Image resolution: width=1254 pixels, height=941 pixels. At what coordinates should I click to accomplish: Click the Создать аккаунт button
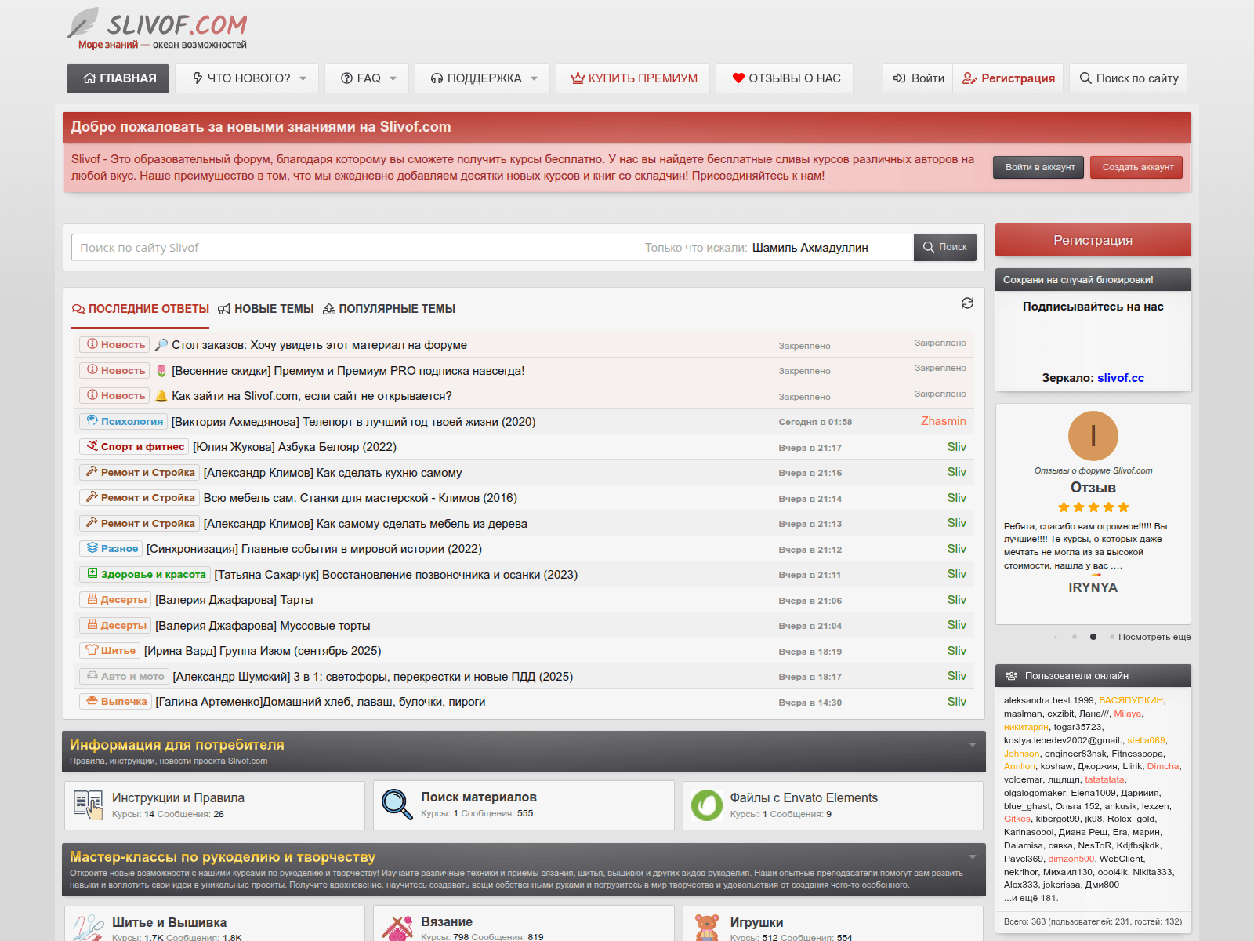(x=1136, y=167)
